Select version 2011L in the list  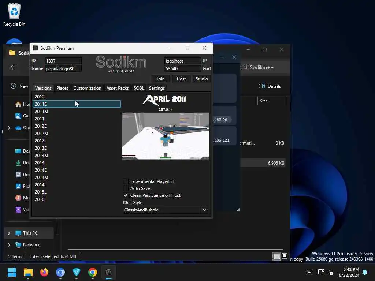click(77, 119)
